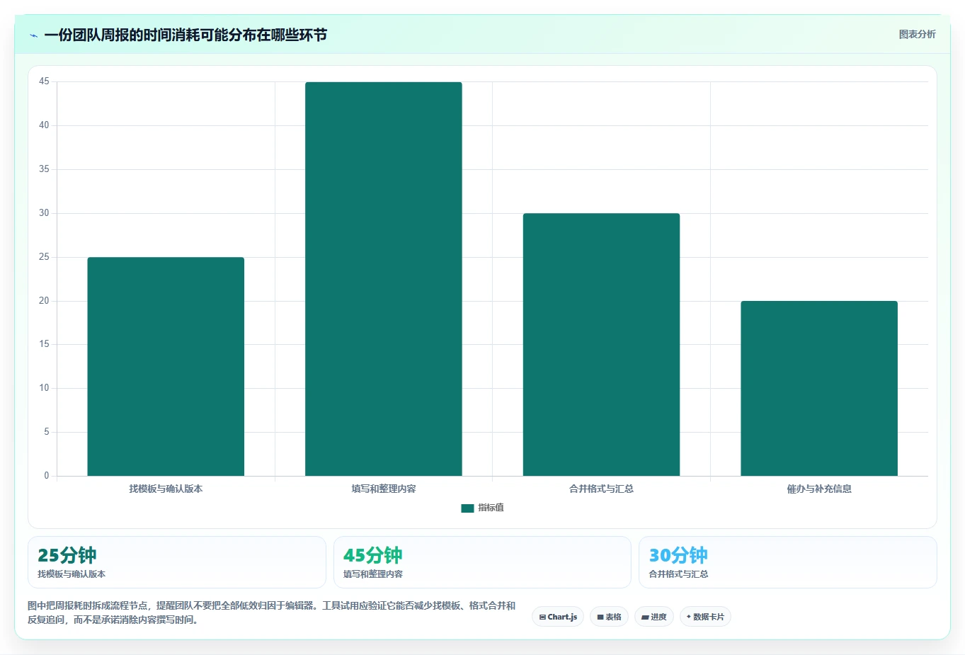The height and width of the screenshot is (655, 965).
Task: Click the 合并格式与汇总 bar in chart
Action: (x=601, y=344)
